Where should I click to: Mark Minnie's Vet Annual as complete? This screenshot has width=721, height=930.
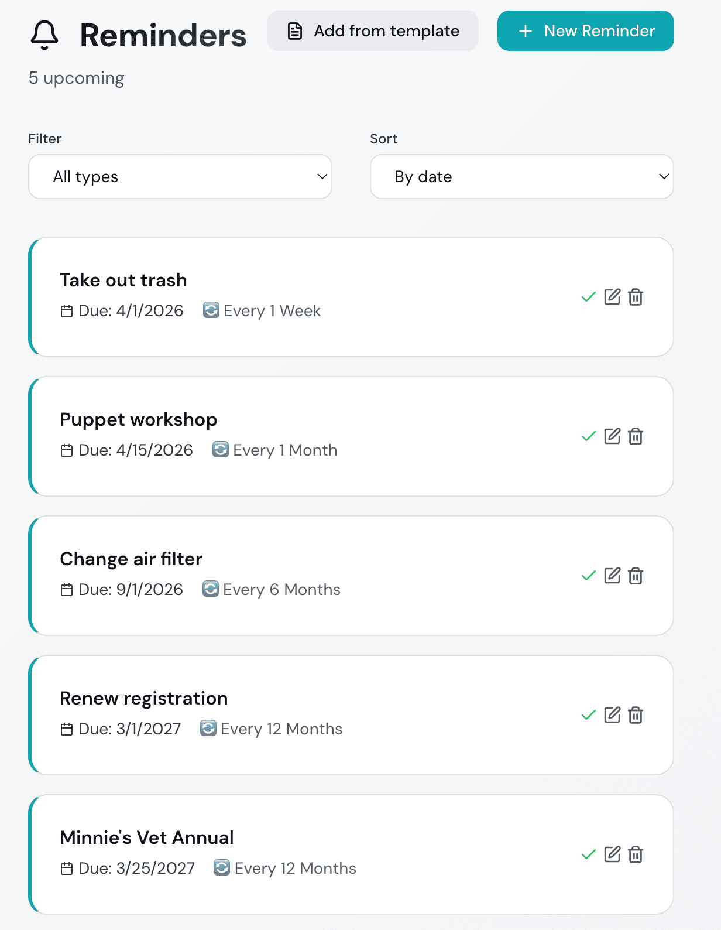click(589, 854)
